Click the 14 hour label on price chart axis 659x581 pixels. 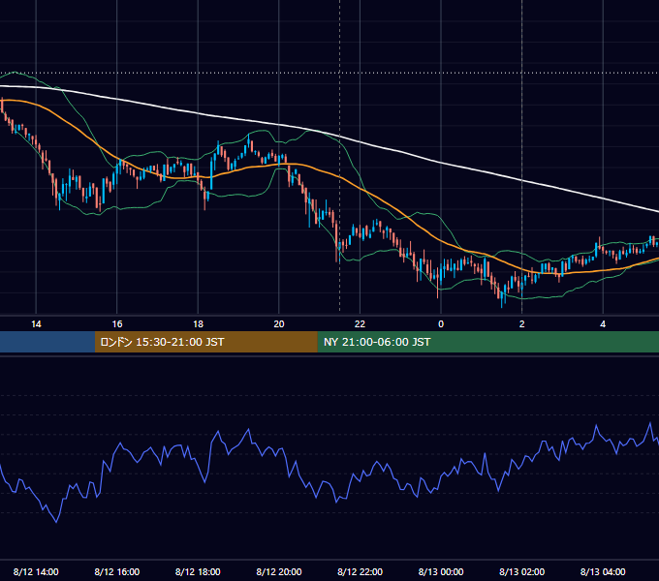pos(36,324)
